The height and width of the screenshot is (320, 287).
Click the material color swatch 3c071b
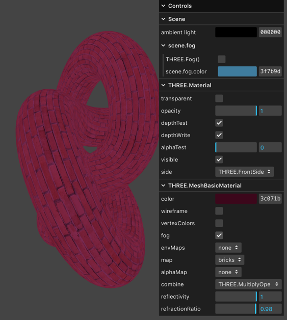236,199
